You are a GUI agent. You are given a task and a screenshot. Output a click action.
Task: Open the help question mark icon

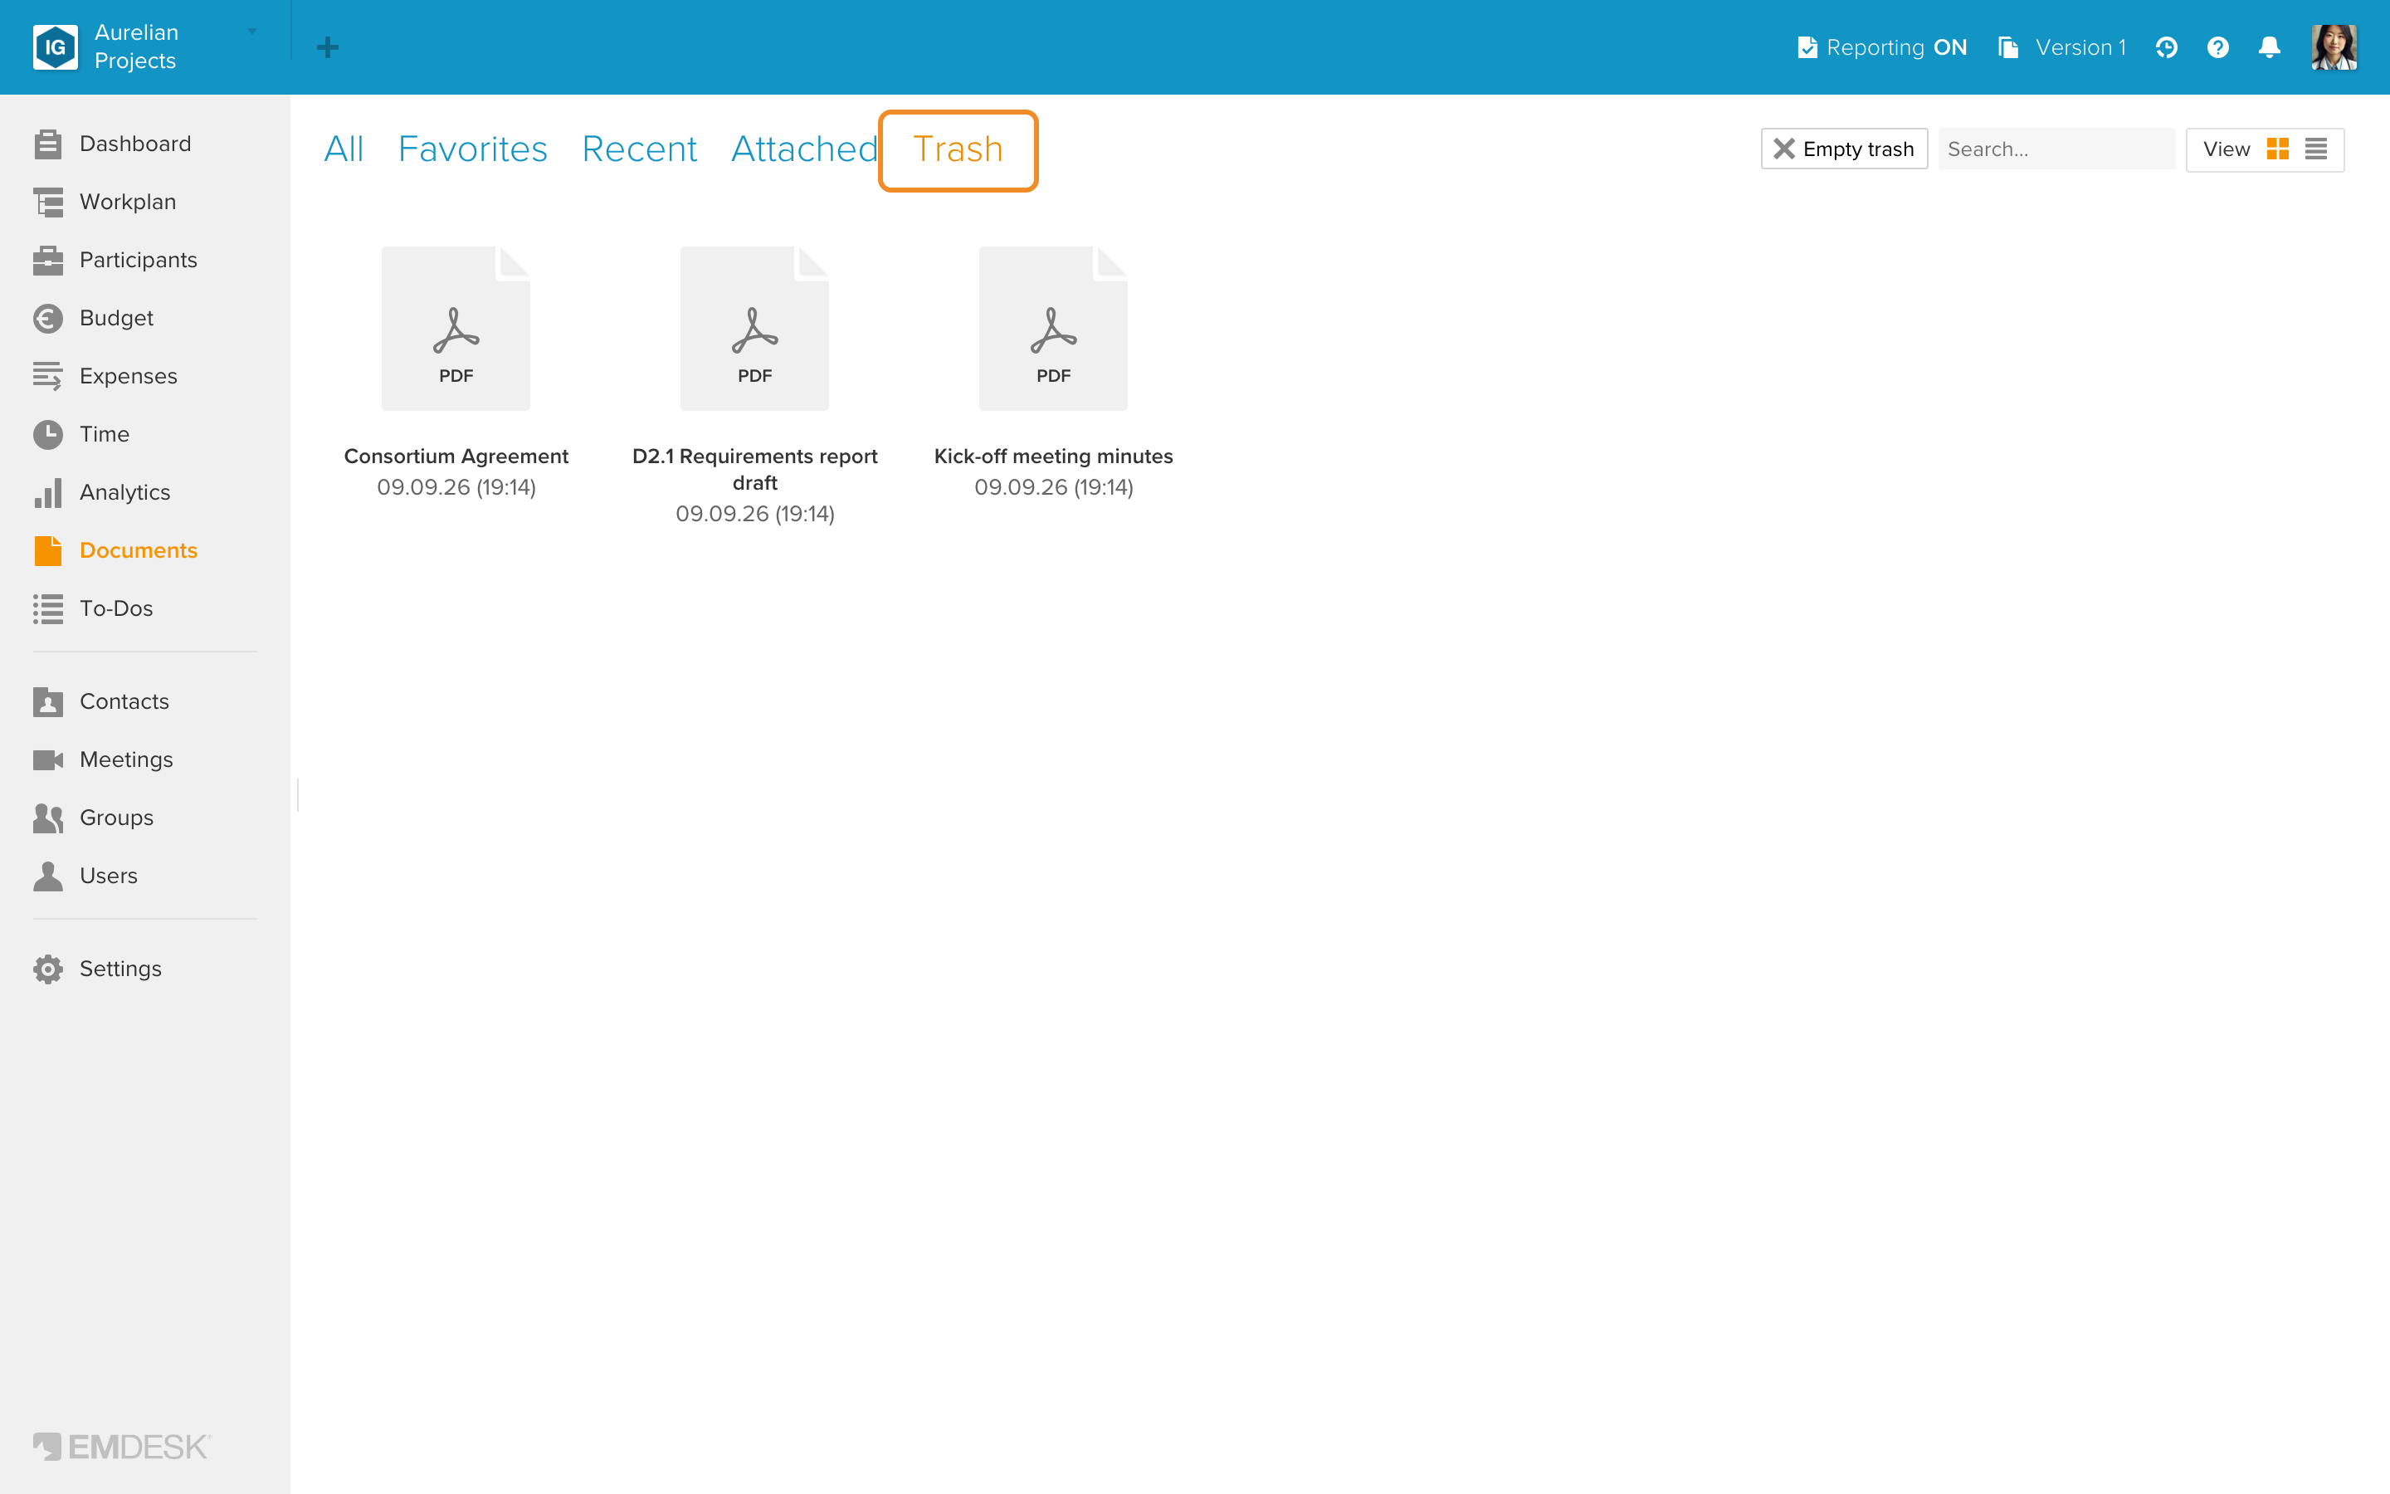(2218, 47)
